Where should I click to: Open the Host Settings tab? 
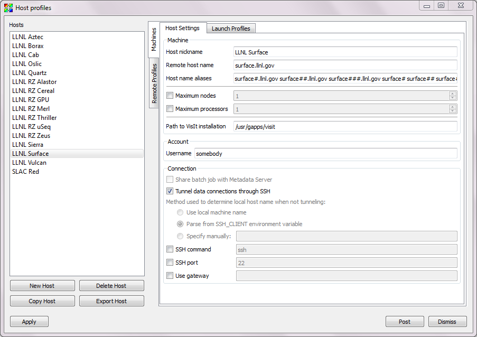tap(183, 28)
